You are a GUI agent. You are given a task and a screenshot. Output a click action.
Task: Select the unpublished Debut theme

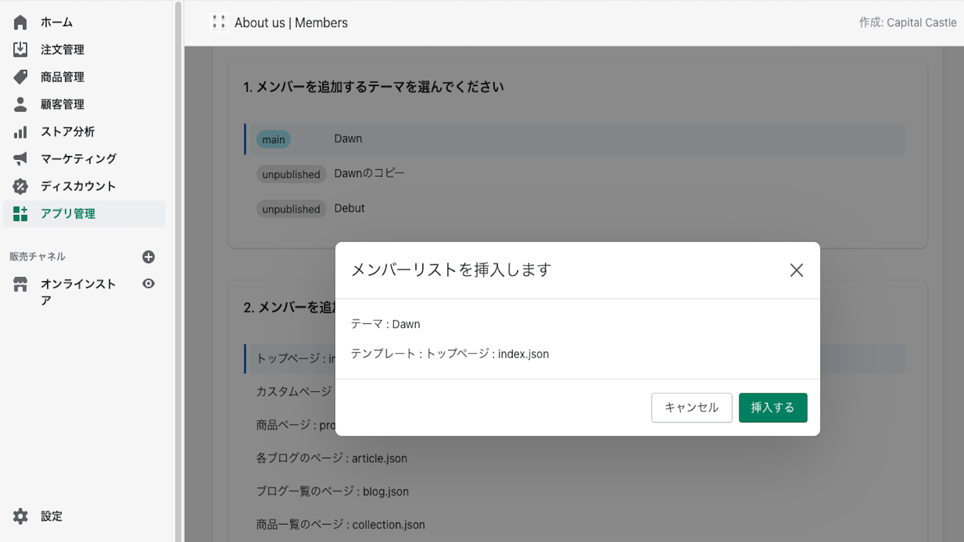(x=575, y=209)
